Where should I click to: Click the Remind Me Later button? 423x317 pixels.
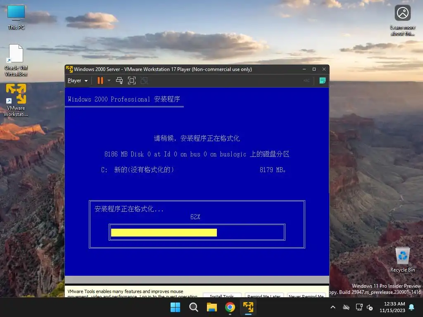[264, 296]
